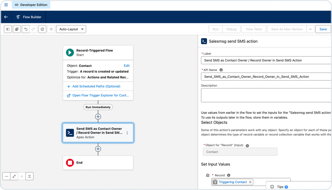Click Save As New Version
Viewport: 332px width, 190px height.
(287, 29)
